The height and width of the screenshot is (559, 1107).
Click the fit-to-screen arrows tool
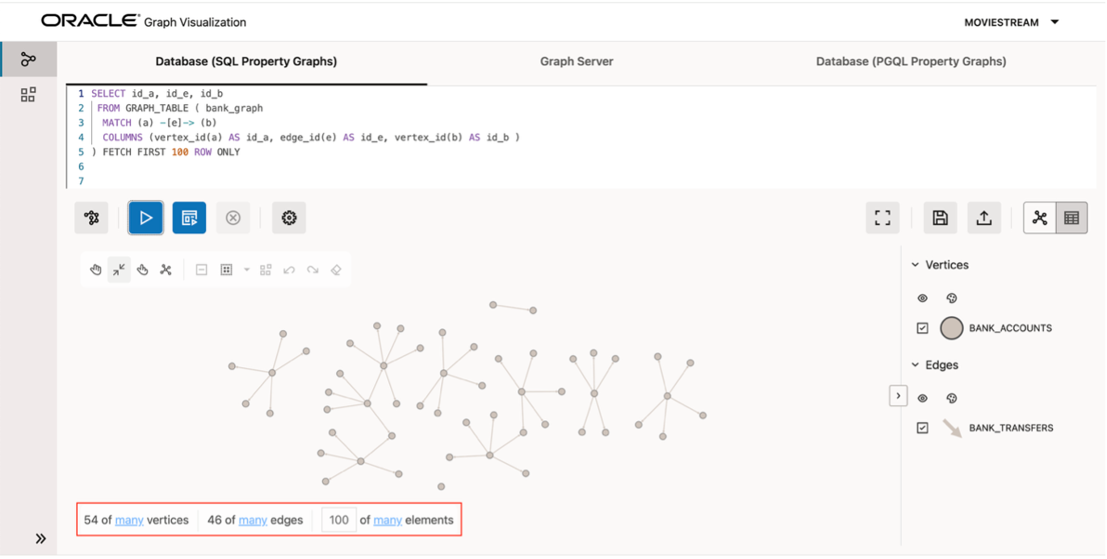coord(119,270)
